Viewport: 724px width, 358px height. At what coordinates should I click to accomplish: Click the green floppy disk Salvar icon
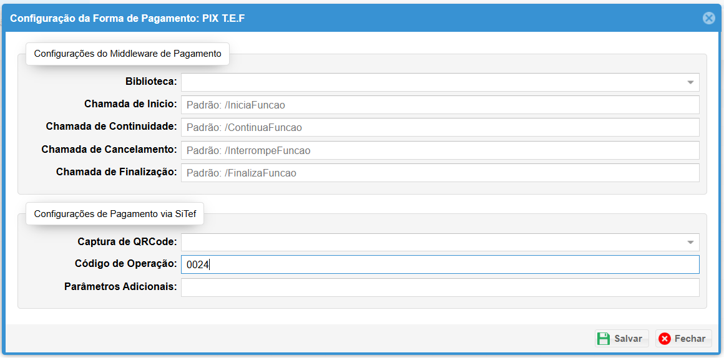(x=604, y=339)
